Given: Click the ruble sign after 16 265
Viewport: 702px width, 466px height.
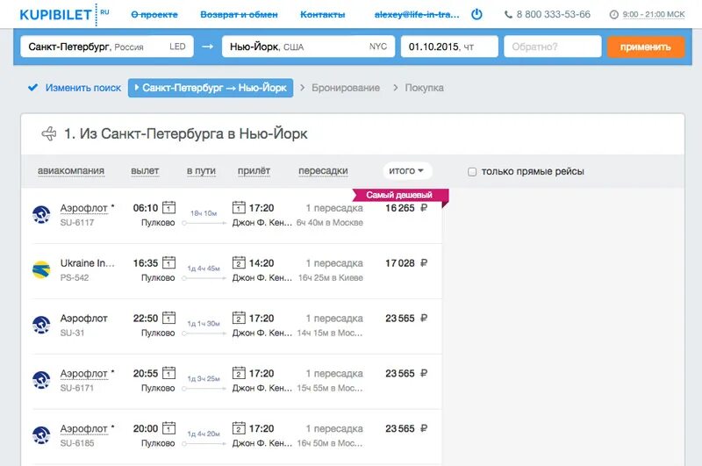Looking at the screenshot, I should coord(424,208).
